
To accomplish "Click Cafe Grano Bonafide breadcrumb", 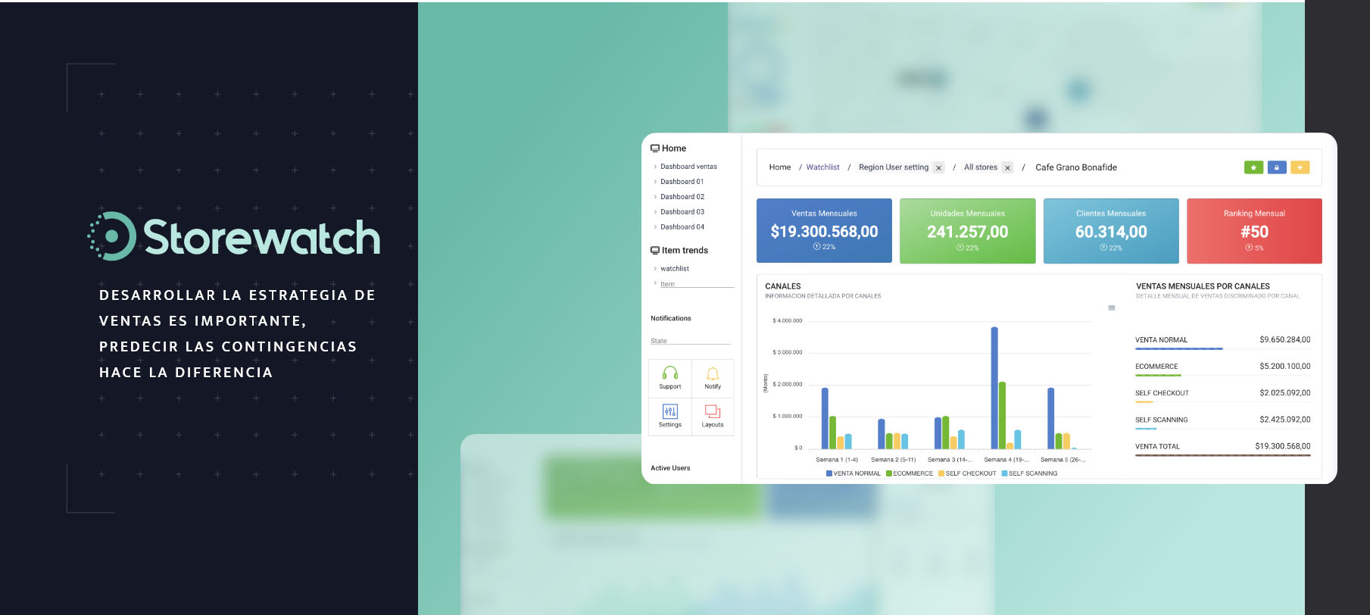I will pyautogui.click(x=1076, y=167).
